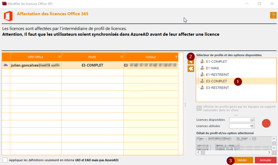The width and height of the screenshot is (278, 165).
Task: Select the julien.goncalves UPN cell
Action: 36,65
